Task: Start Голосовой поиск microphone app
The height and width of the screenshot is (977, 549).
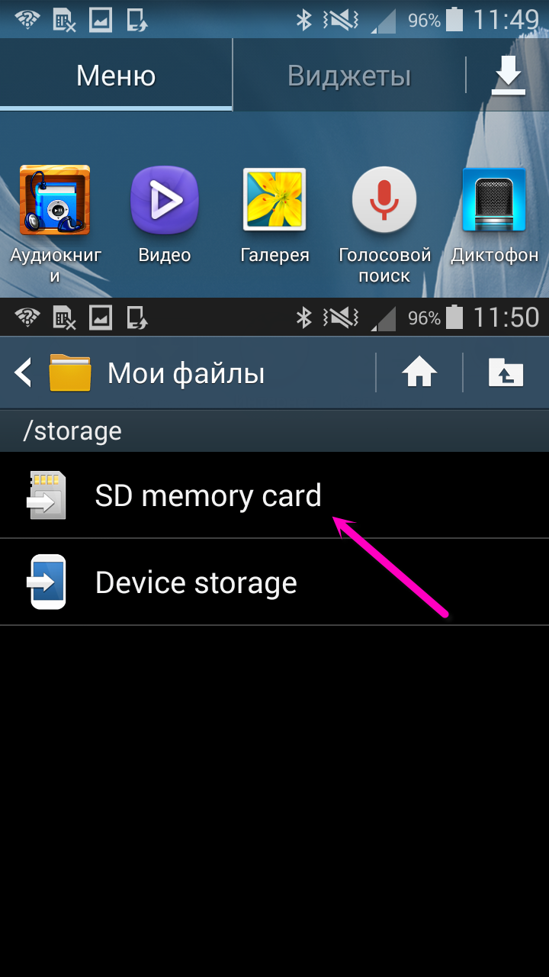Action: pos(384,200)
